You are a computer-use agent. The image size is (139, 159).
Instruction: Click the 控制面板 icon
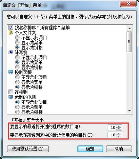point(11,72)
